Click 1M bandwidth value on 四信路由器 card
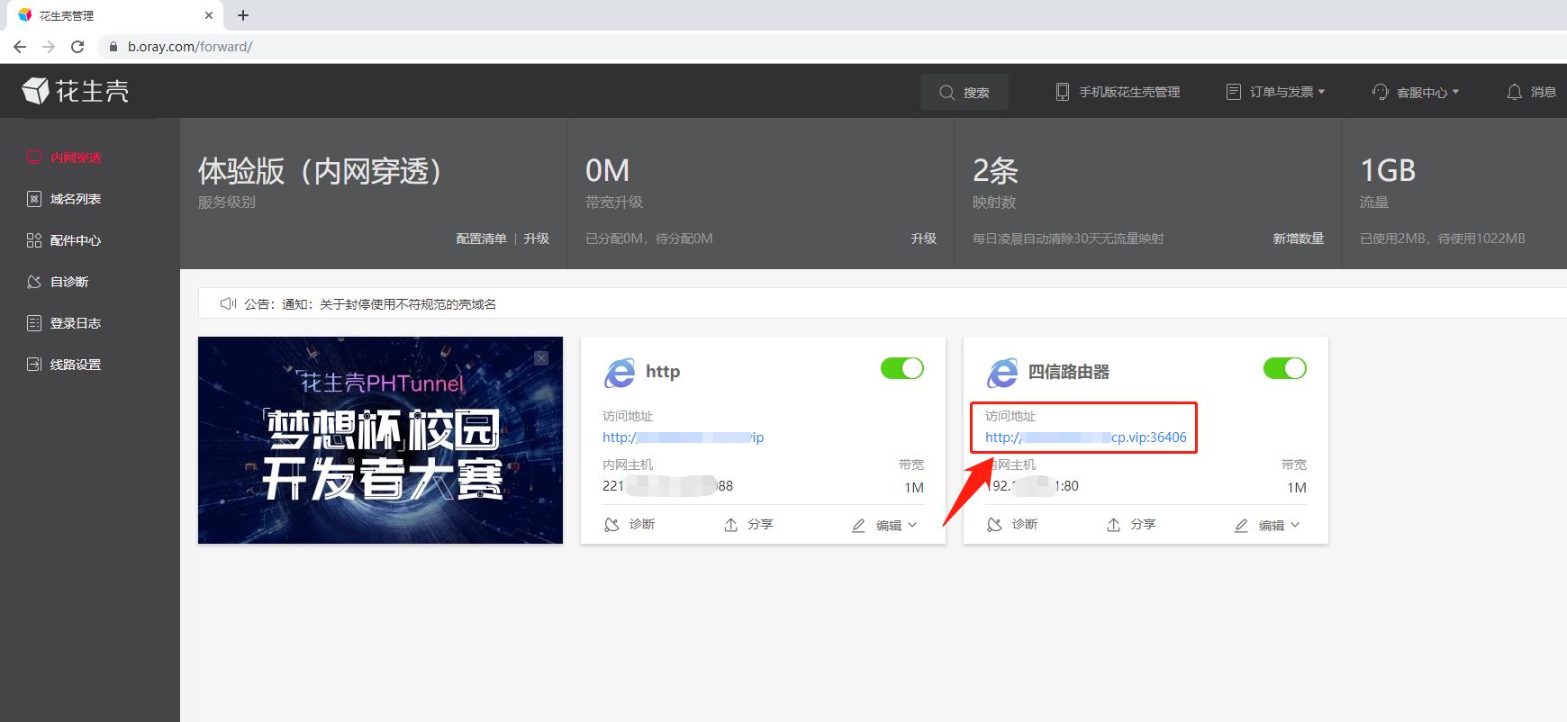Image resolution: width=1567 pixels, height=722 pixels. pos(1297,487)
